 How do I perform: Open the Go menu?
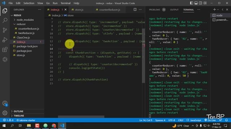pos(48,3)
